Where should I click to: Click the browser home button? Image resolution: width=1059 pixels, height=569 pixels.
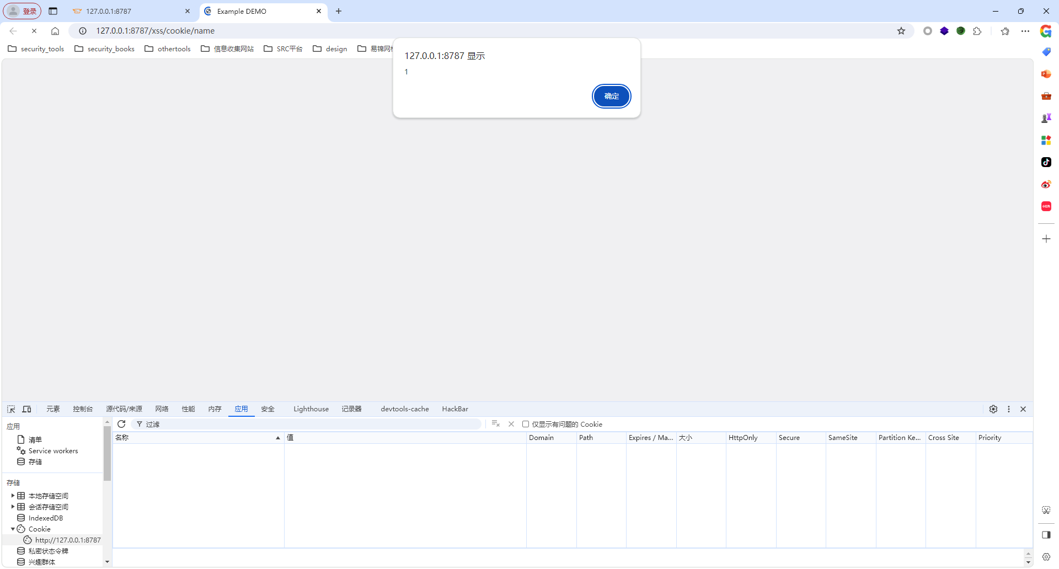[x=55, y=31]
